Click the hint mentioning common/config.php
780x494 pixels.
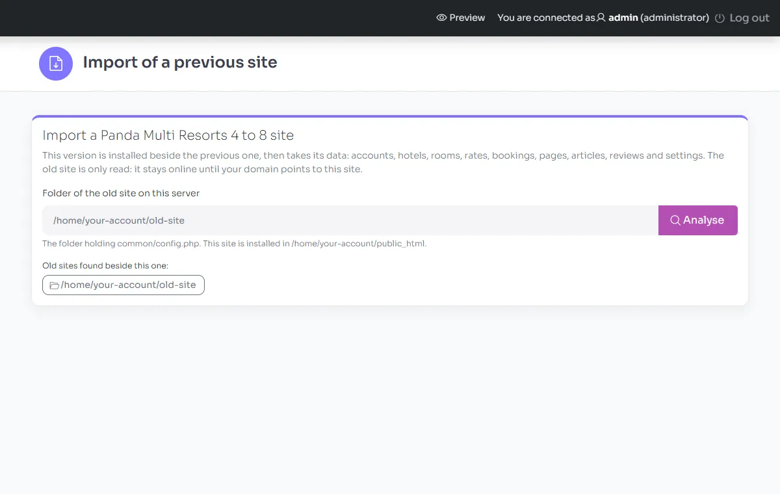(234, 244)
